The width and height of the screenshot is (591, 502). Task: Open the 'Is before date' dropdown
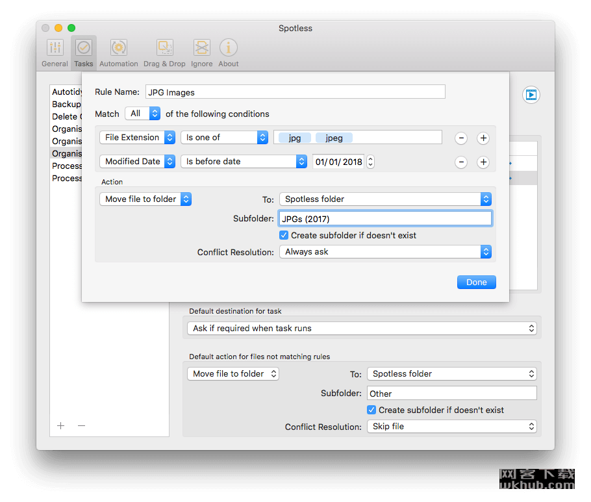coord(244,162)
